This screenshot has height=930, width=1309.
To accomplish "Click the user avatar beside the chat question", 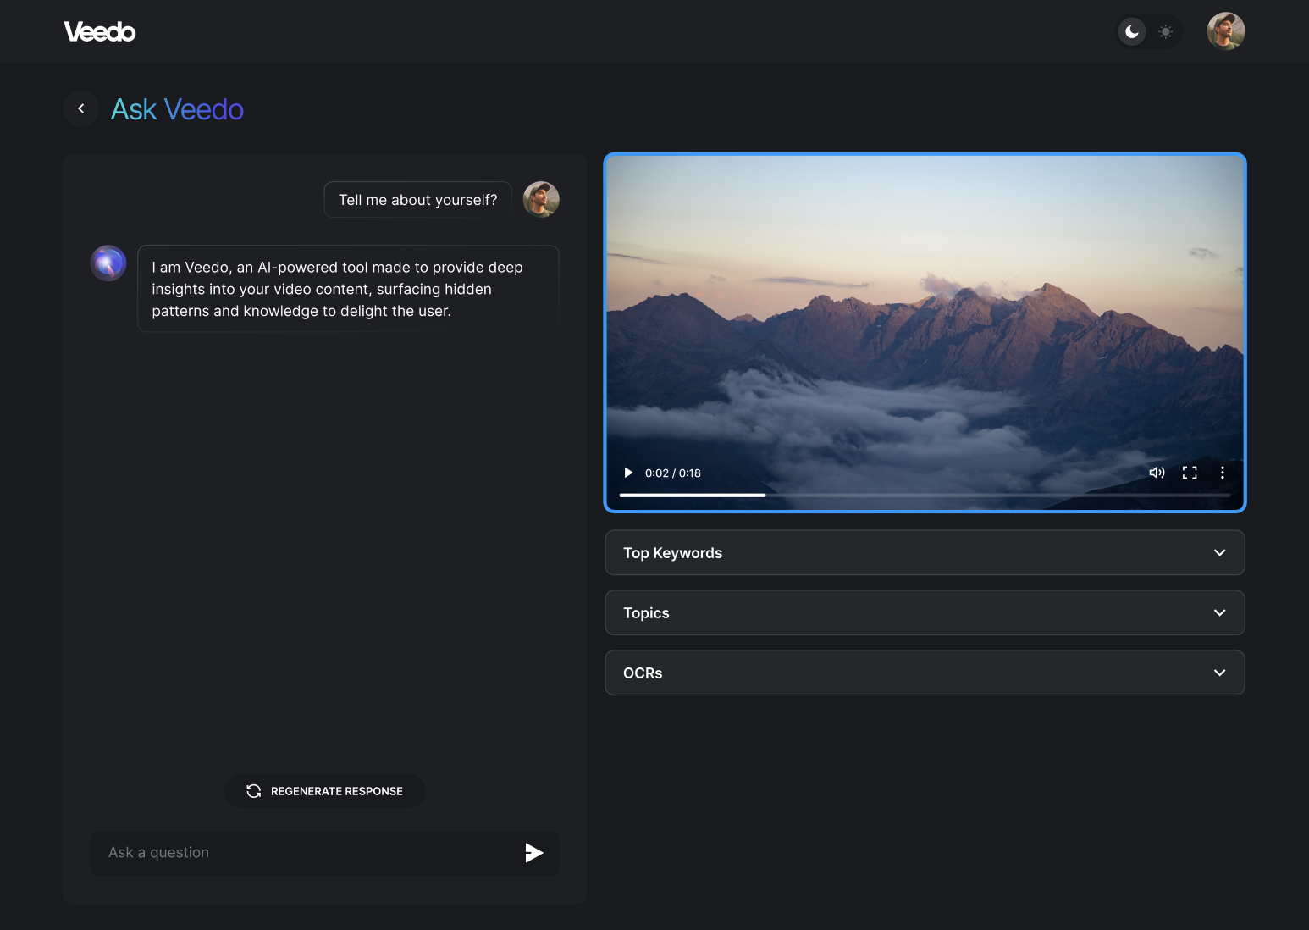I will 541,200.
